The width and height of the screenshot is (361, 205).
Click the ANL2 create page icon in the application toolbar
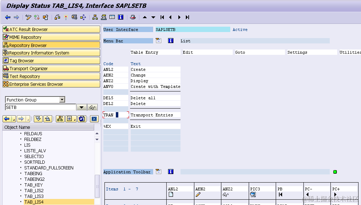[x=171, y=194]
